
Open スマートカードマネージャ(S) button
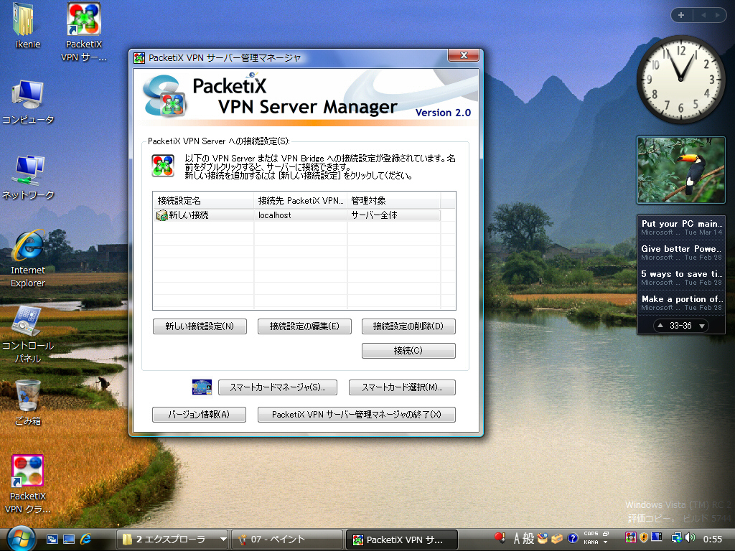(277, 387)
